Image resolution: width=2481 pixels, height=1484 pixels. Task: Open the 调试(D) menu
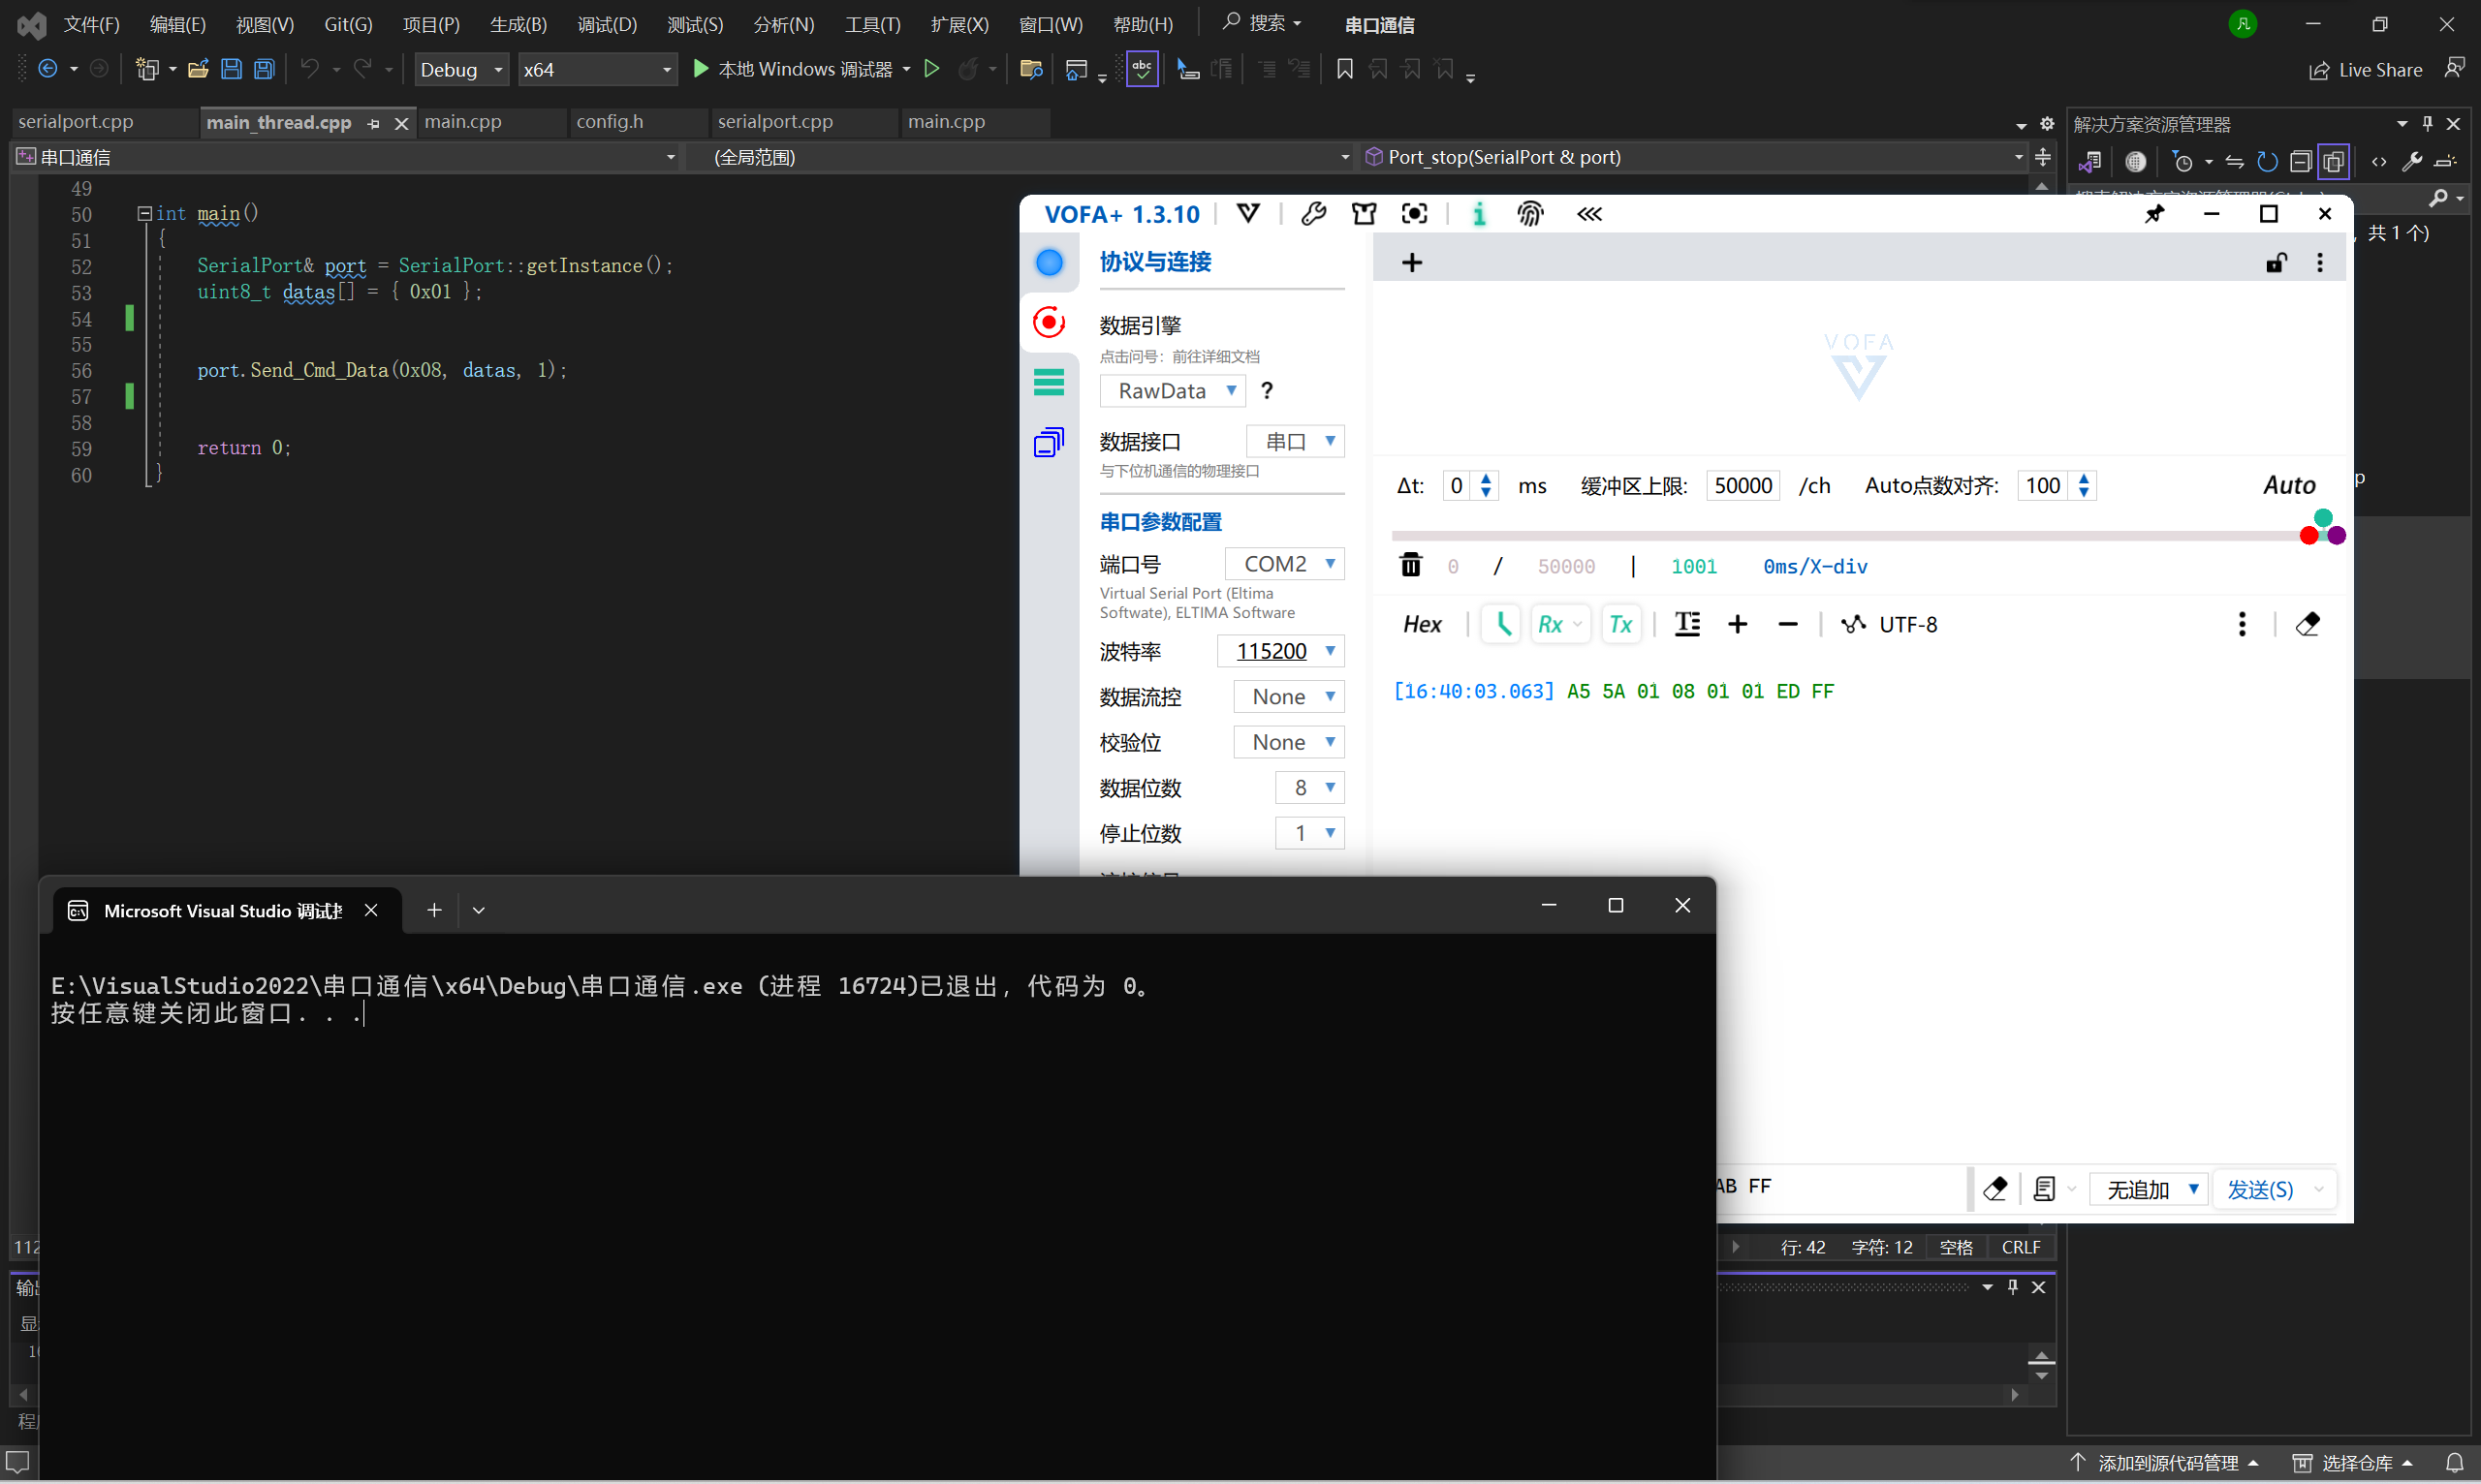point(607,24)
